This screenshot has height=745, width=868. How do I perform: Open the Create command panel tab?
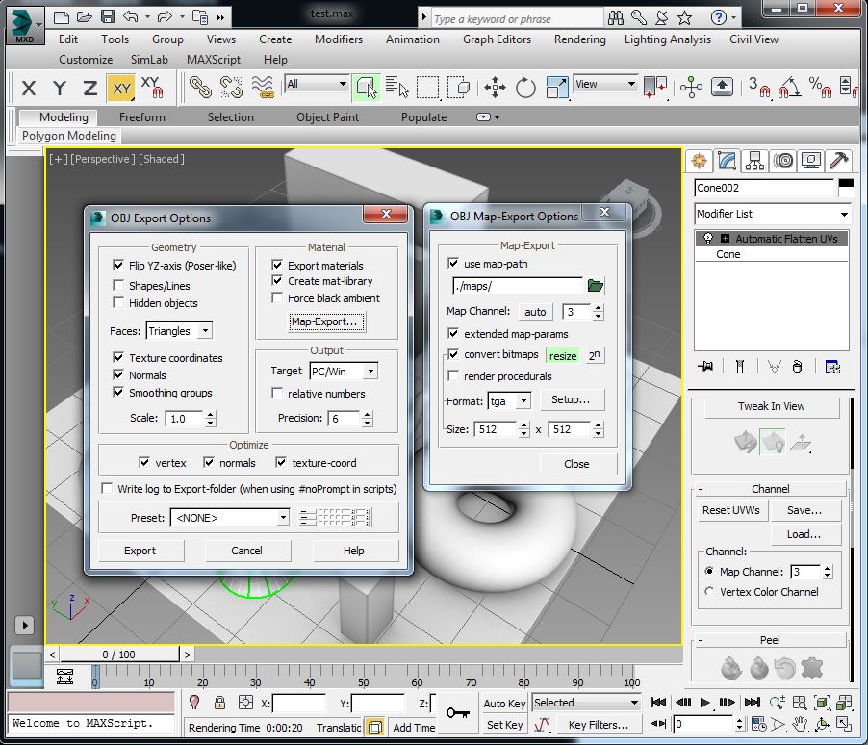(699, 161)
